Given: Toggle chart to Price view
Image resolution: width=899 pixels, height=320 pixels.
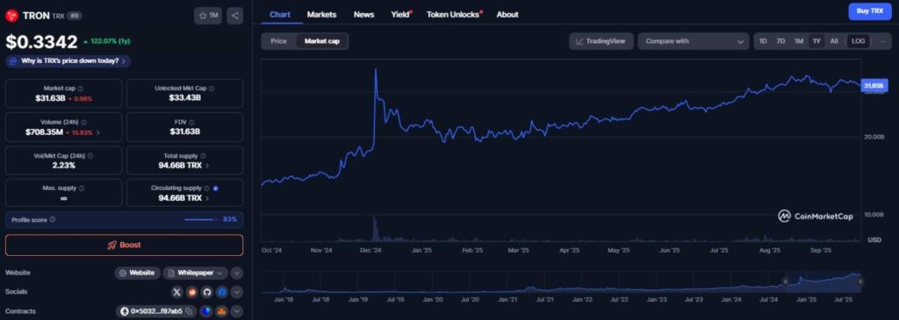Looking at the screenshot, I should click(x=278, y=41).
